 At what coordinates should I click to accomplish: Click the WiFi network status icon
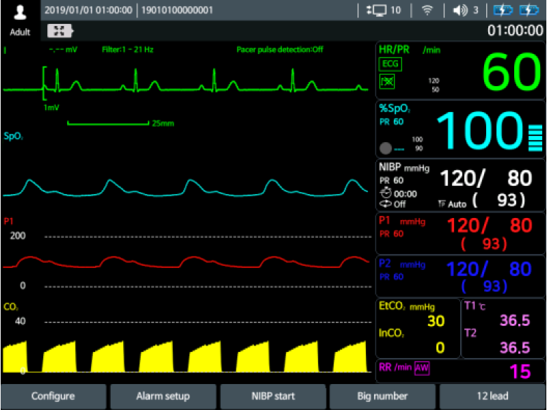(x=427, y=10)
